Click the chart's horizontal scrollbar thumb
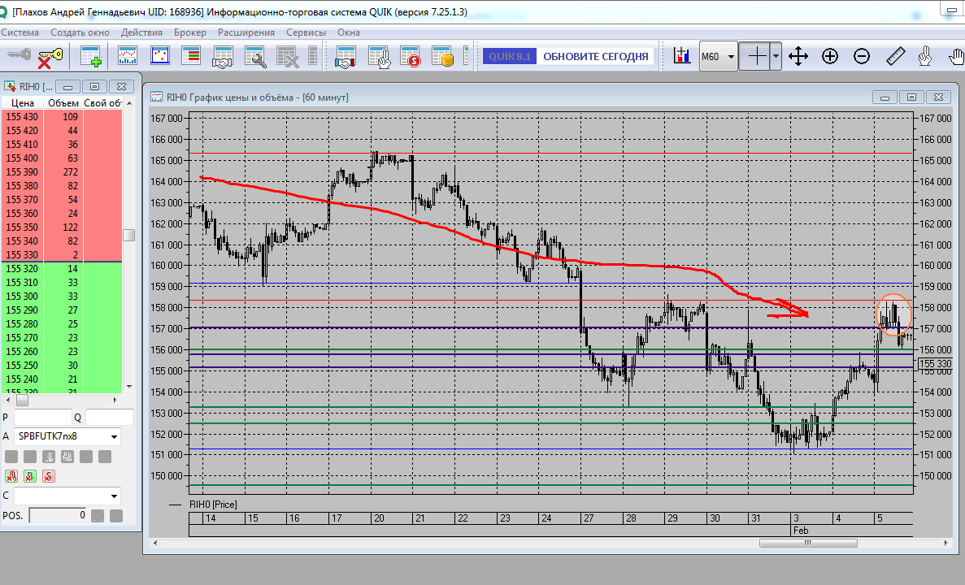Viewport: 965px width, 585px height. tap(808, 544)
